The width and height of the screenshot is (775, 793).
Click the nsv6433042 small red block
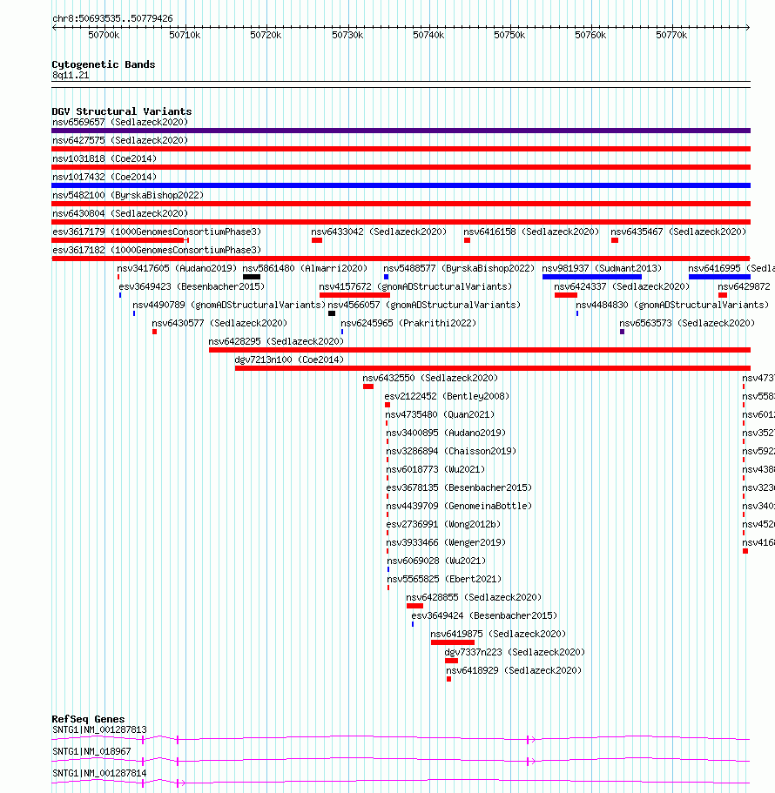(317, 240)
